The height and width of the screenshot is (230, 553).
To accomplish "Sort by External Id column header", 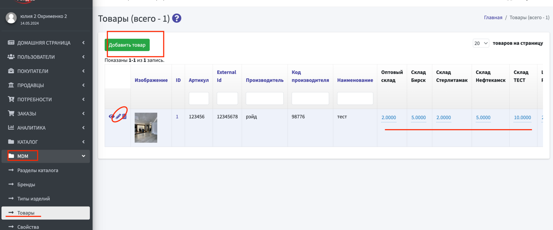I will 226,76.
